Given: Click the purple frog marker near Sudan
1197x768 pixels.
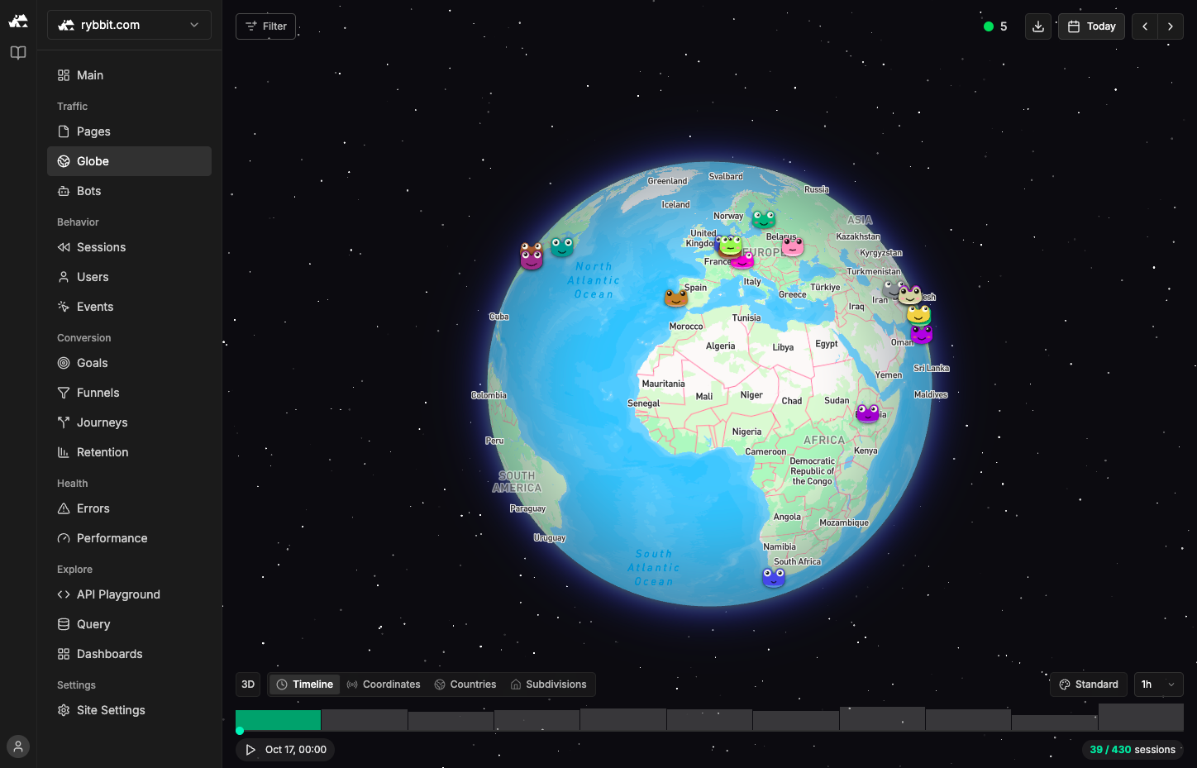Looking at the screenshot, I should pyautogui.click(x=868, y=413).
